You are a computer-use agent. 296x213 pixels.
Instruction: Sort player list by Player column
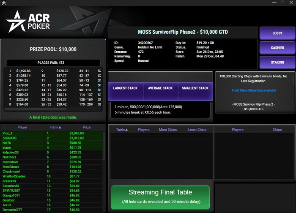22,127
